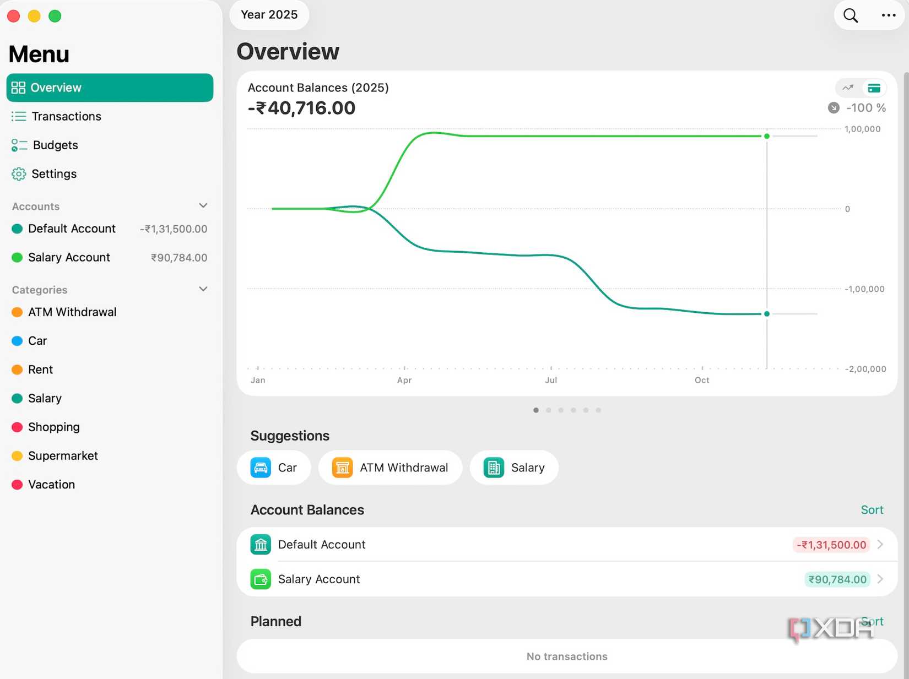Go to last chart page dot

598,410
